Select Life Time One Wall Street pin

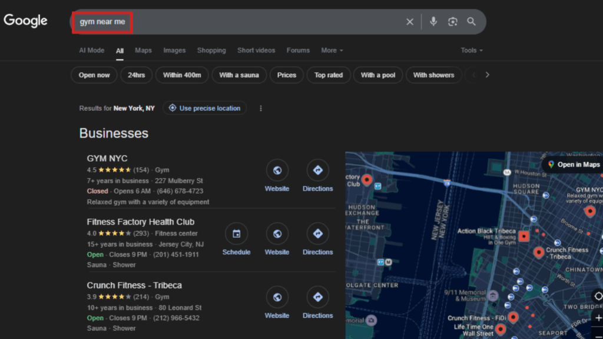pyautogui.click(x=501, y=329)
